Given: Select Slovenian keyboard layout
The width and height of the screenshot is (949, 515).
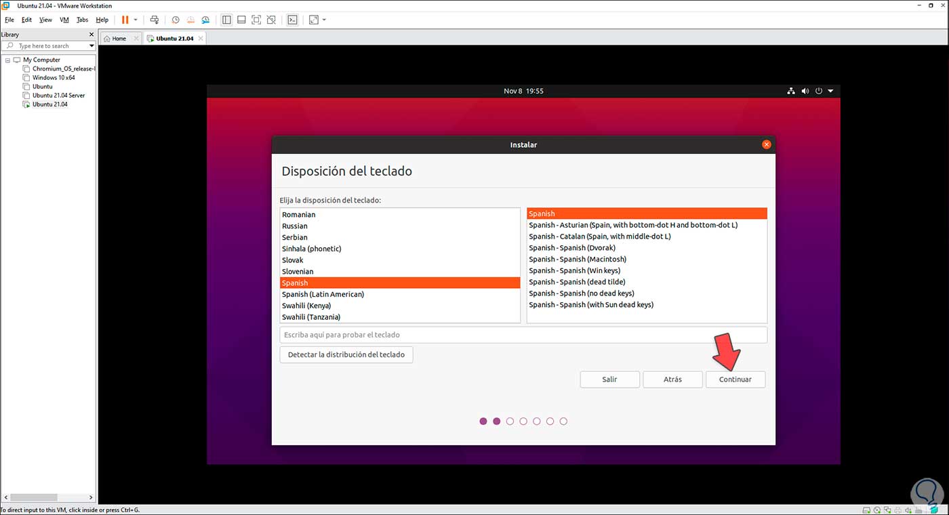Looking at the screenshot, I should point(400,272).
